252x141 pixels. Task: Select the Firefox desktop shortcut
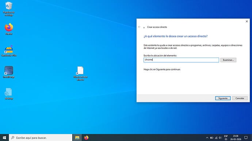(9, 29)
